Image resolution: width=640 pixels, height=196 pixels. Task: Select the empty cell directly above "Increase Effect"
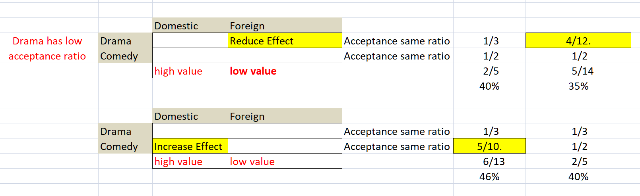pyautogui.click(x=190, y=131)
